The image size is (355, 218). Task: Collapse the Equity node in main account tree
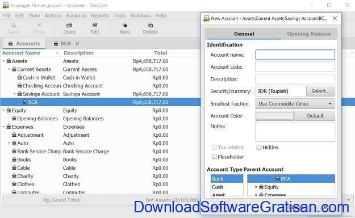click(3, 111)
